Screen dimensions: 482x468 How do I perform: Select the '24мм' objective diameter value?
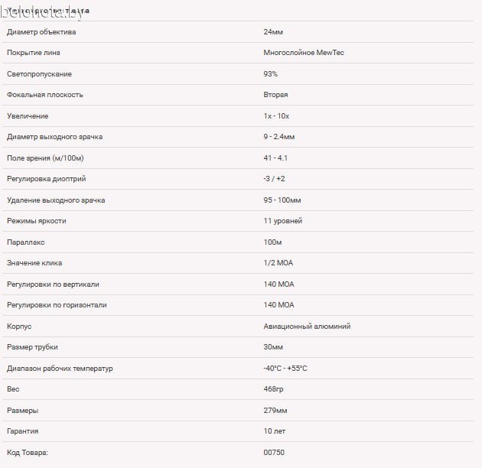pos(272,32)
